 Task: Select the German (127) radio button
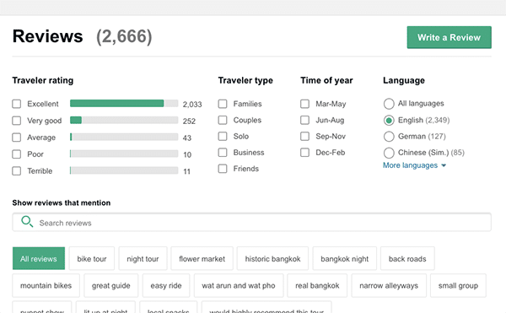389,137
